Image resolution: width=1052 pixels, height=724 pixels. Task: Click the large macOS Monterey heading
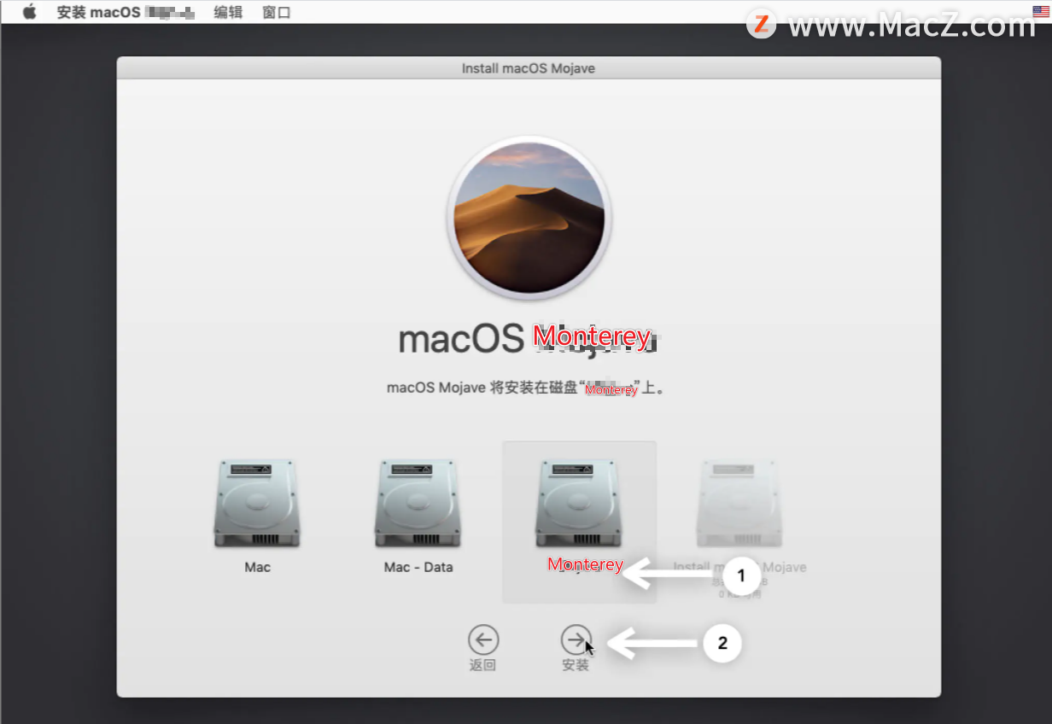[x=528, y=339]
